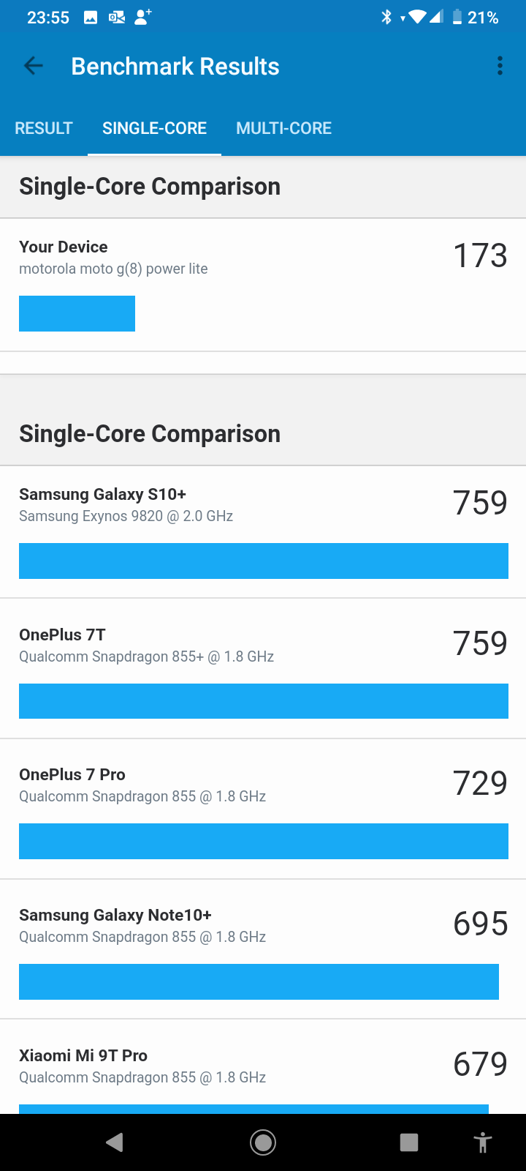
Task: Tap the Android home navigation button
Action: (263, 1142)
